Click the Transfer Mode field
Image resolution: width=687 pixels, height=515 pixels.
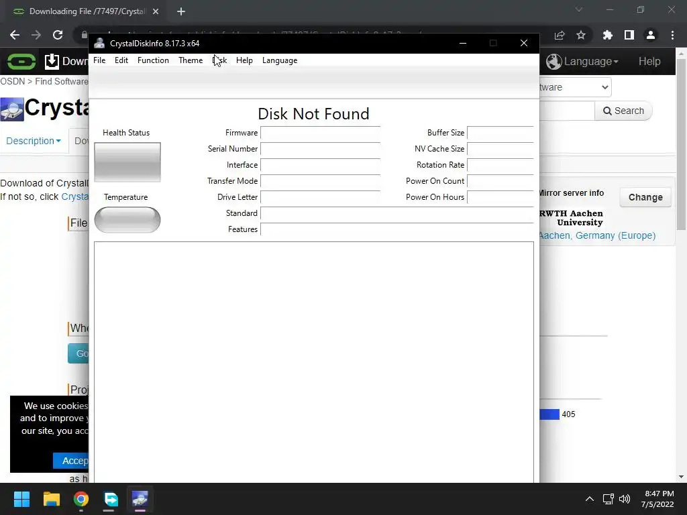(x=320, y=181)
